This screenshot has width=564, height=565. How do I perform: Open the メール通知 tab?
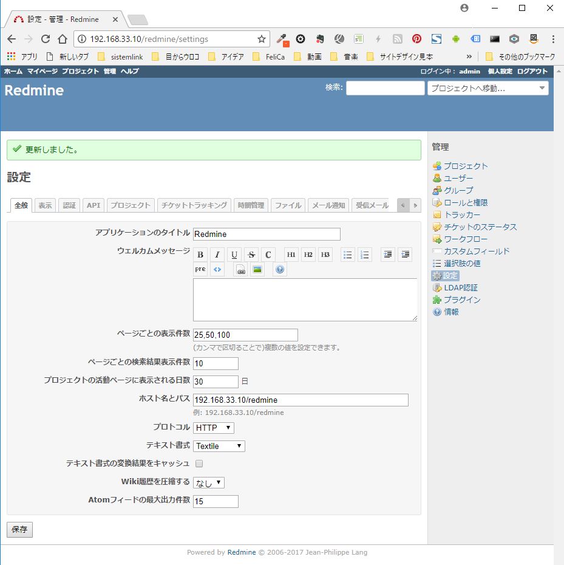[328, 205]
